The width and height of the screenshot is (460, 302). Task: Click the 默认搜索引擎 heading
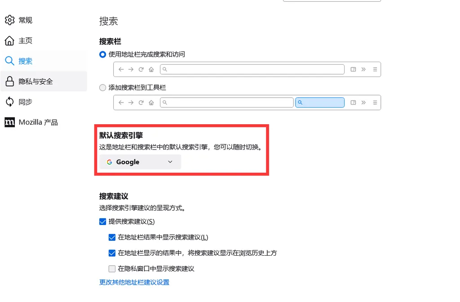pyautogui.click(x=121, y=135)
